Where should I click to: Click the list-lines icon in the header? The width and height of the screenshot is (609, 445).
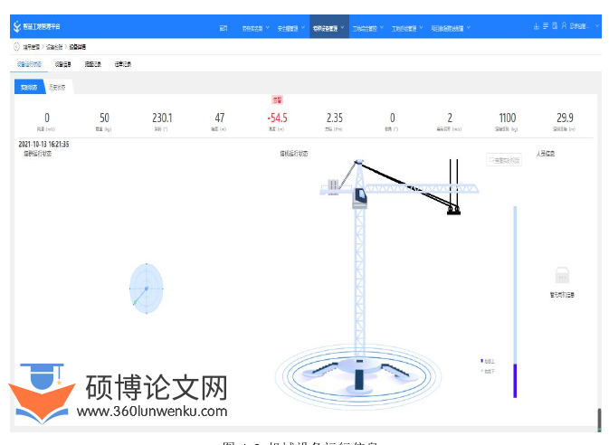546,26
